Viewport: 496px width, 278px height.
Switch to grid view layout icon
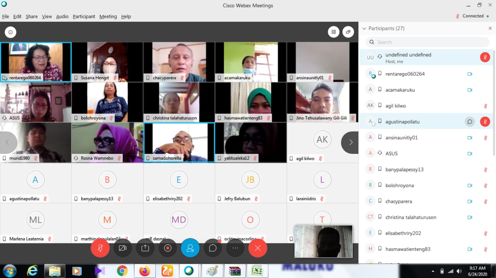[x=334, y=32]
